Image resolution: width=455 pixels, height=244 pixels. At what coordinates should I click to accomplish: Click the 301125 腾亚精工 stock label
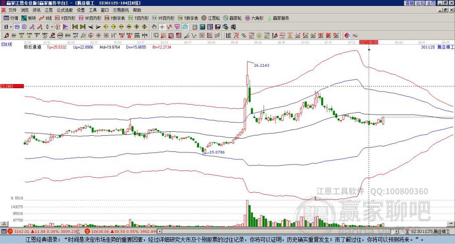pos(438,47)
